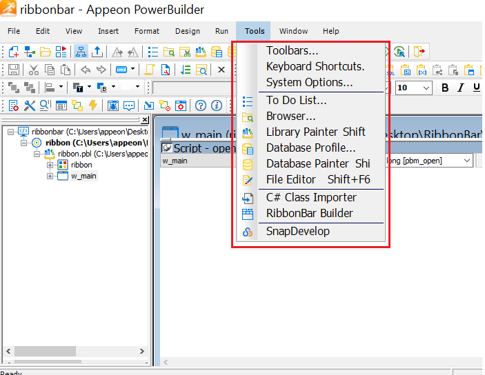Click the Database Profile toolbar icon
Image resolution: width=485 pixels, height=375 pixels.
click(217, 52)
